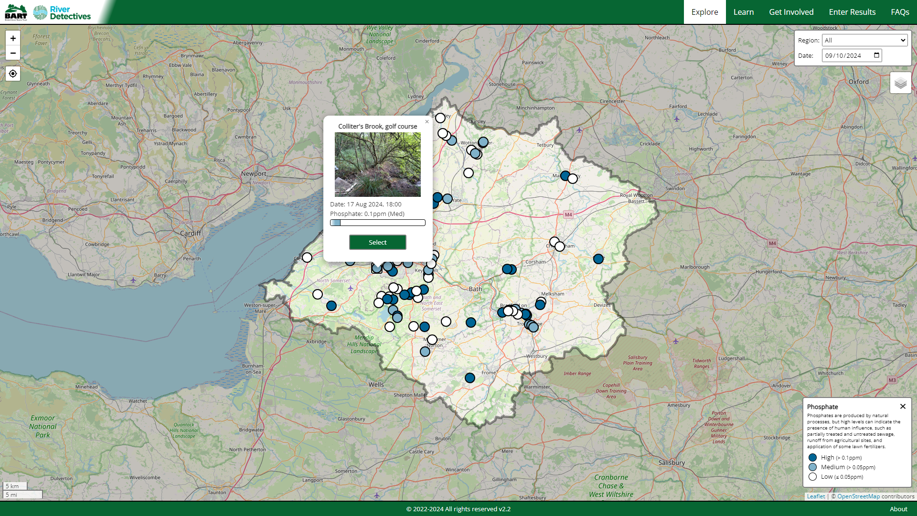Open the About link in footer
This screenshot has height=516, width=917.
898,509
